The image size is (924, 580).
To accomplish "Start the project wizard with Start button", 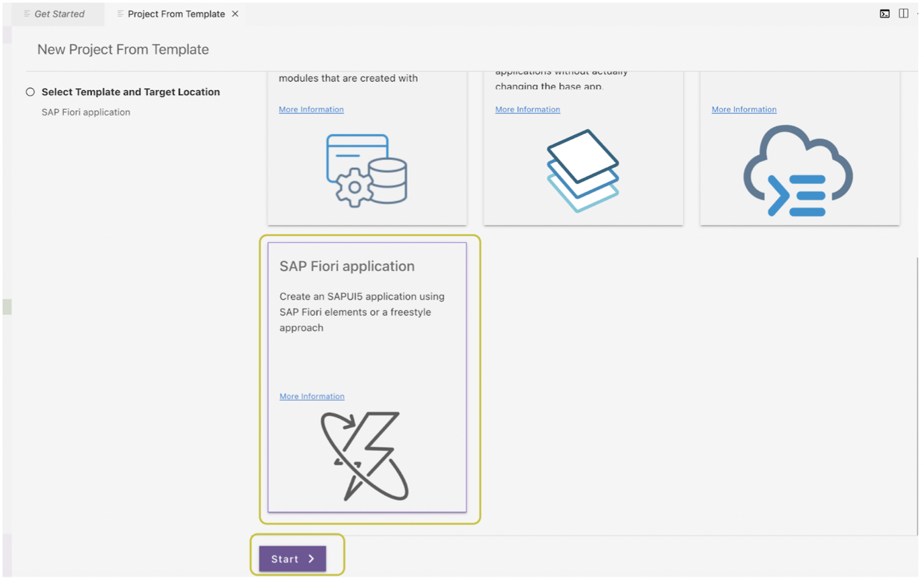I will (x=292, y=559).
